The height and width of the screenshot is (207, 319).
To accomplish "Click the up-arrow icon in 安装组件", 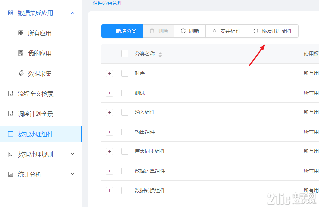I will point(214,31).
